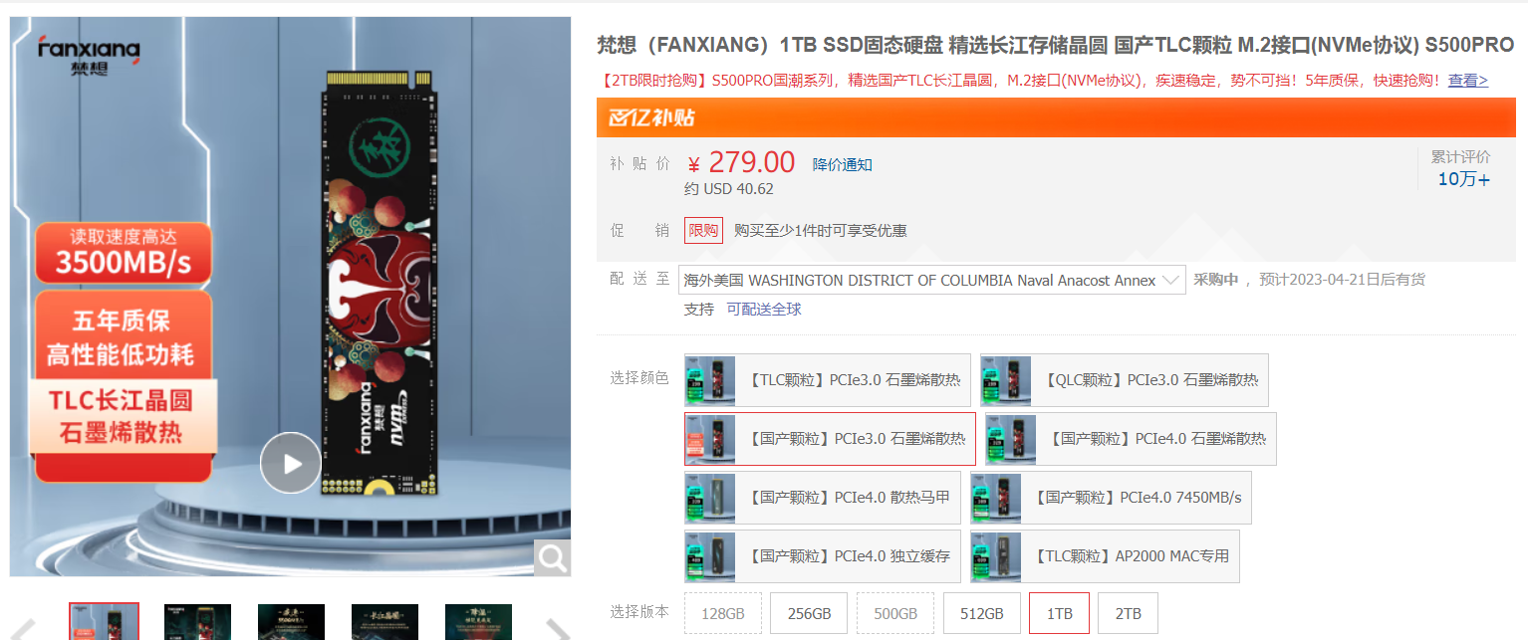Select the first product thumbnail
This screenshot has height=640, width=1528.
(x=104, y=622)
